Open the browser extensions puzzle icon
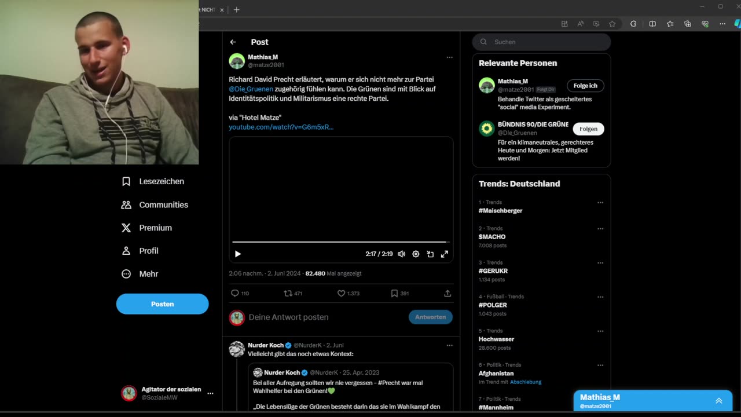 tap(633, 24)
